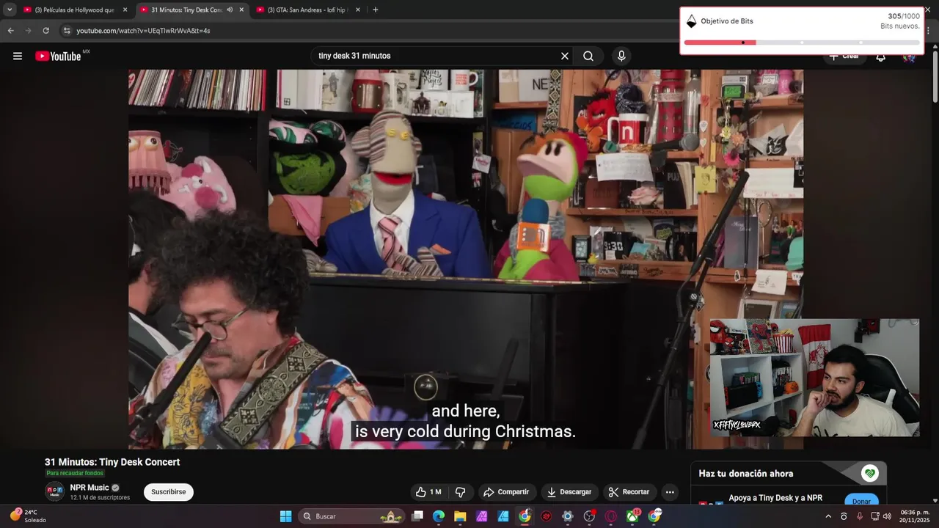This screenshot has width=939, height=528.
Task: Reload the page
Action: [x=45, y=31]
